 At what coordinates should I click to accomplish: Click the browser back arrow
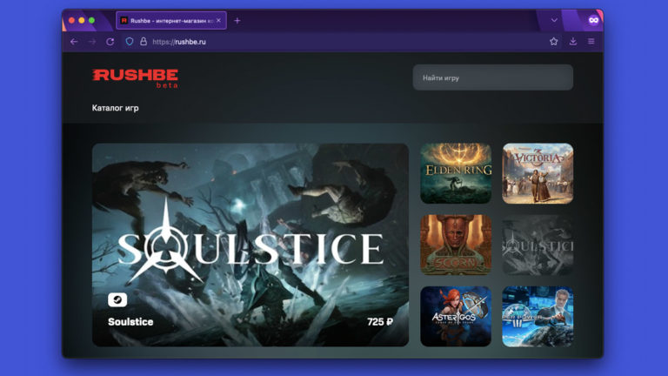point(74,42)
